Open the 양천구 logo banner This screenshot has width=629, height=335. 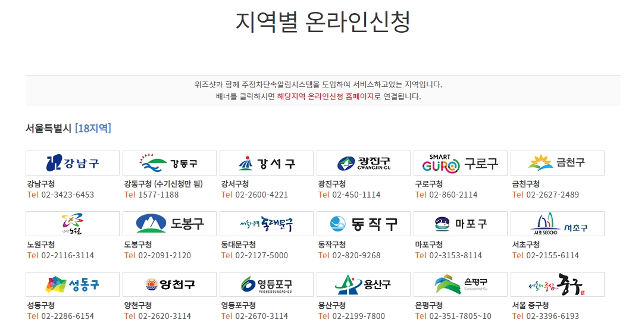click(x=170, y=284)
